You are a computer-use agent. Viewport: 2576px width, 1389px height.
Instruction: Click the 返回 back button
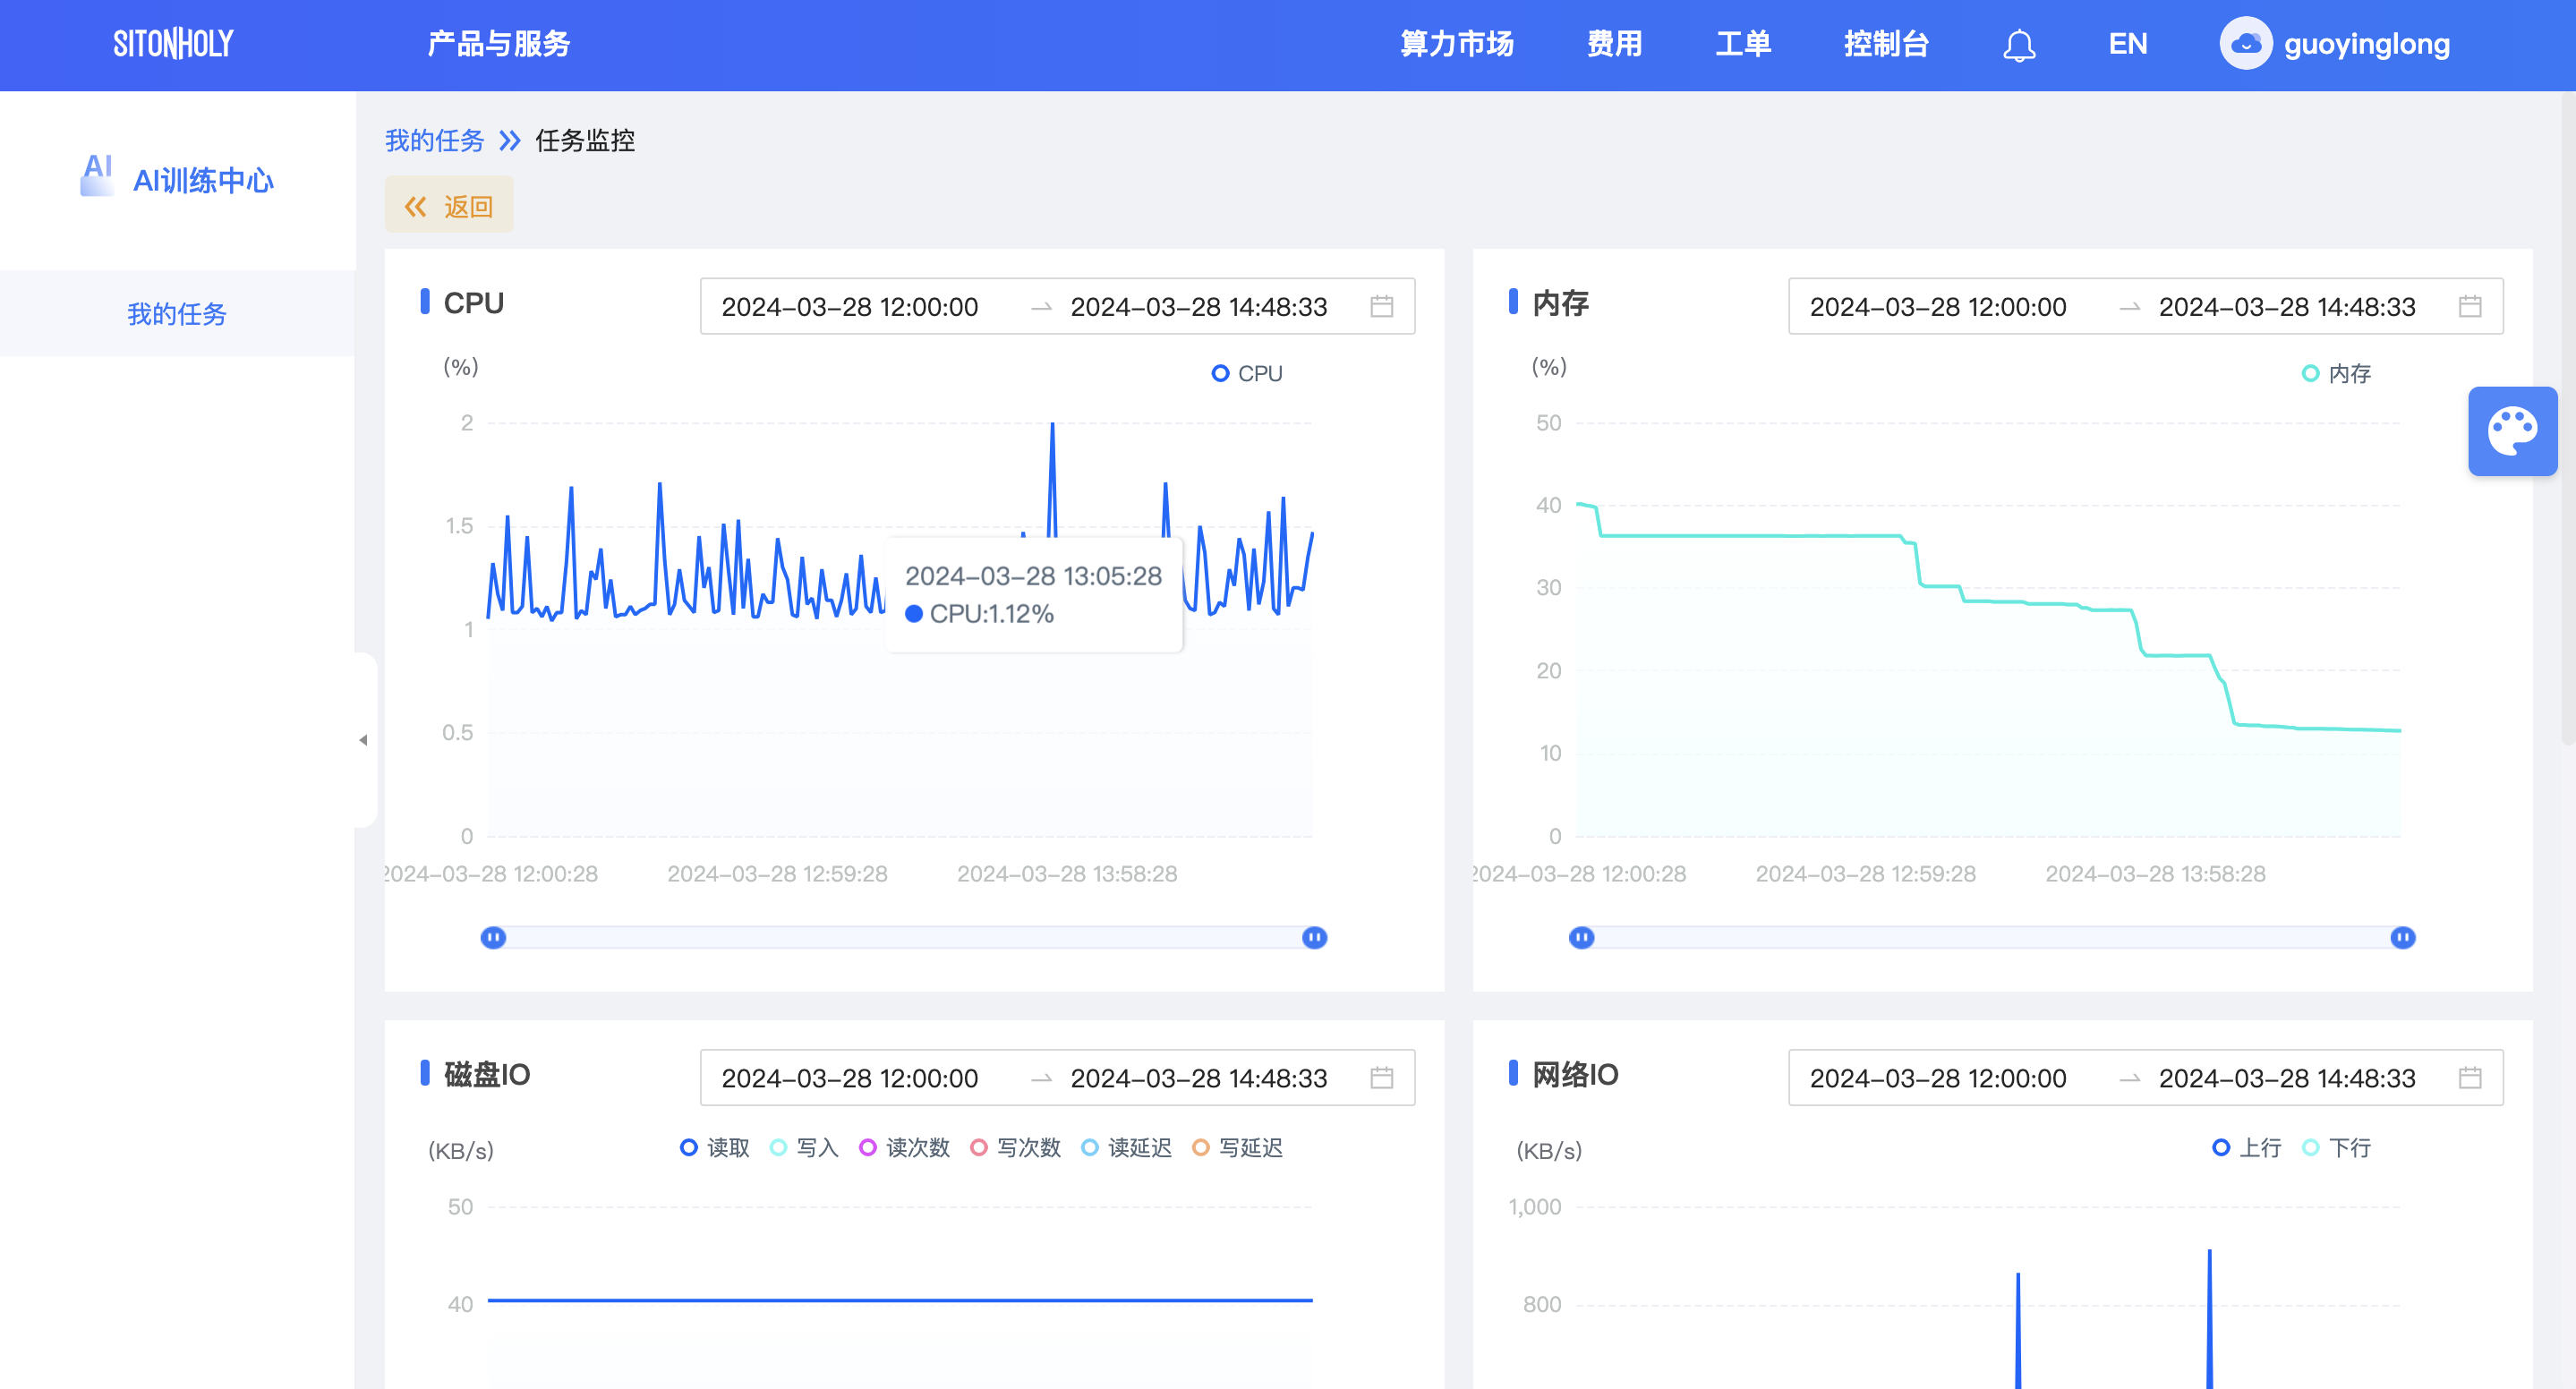(449, 205)
